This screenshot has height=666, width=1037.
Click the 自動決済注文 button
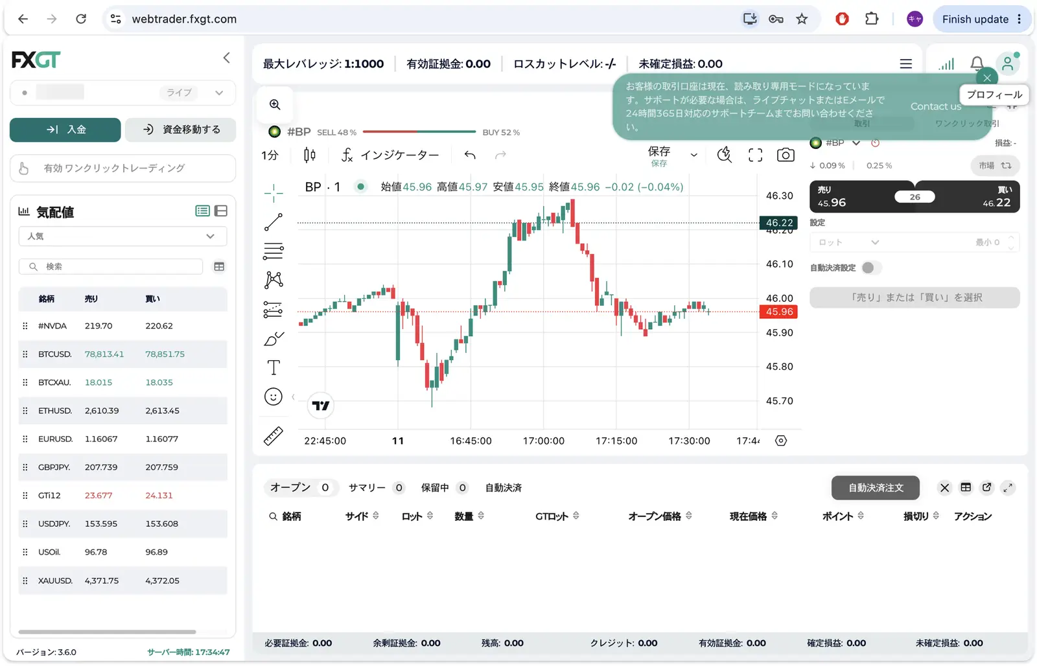click(x=876, y=488)
